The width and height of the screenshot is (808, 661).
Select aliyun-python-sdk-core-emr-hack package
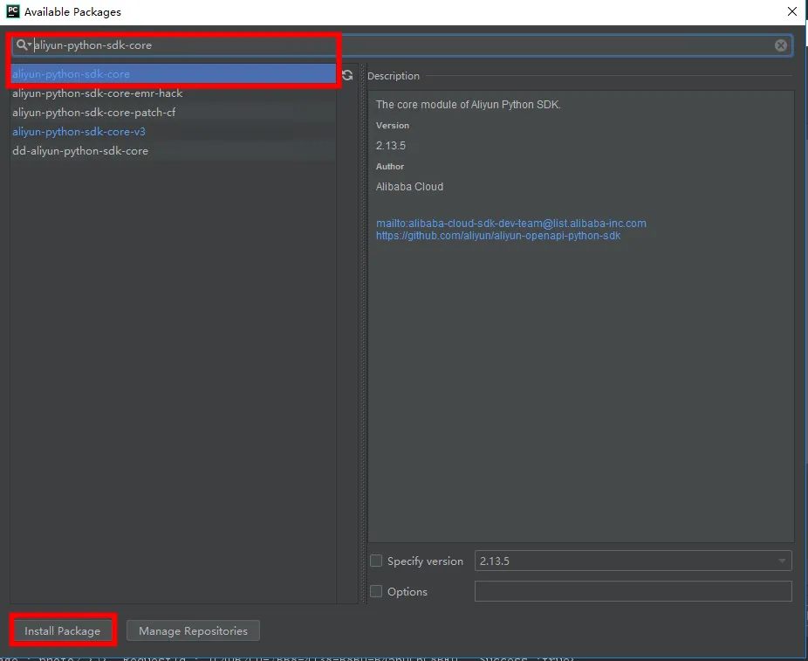173,93
